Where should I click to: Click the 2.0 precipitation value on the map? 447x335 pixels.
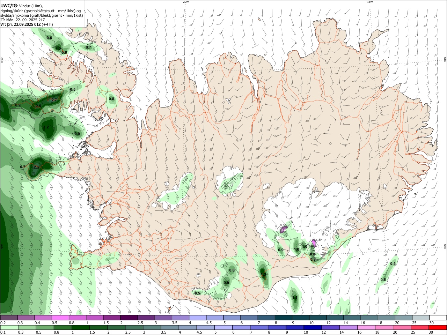coord(38,106)
